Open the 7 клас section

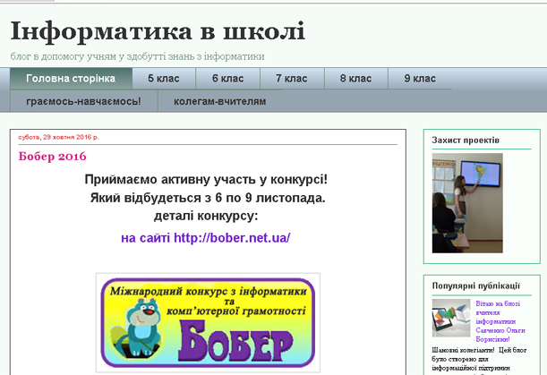pyautogui.click(x=291, y=79)
